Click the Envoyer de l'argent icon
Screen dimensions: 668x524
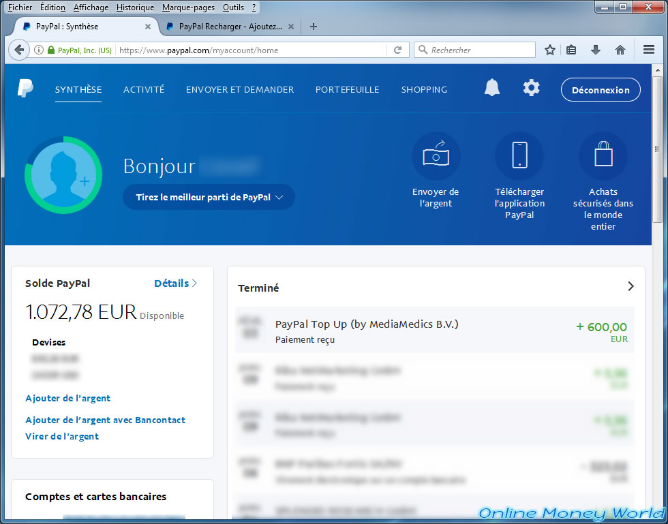coord(436,155)
